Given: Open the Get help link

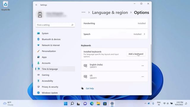Looking at the screenshot, I should coord(90,89).
